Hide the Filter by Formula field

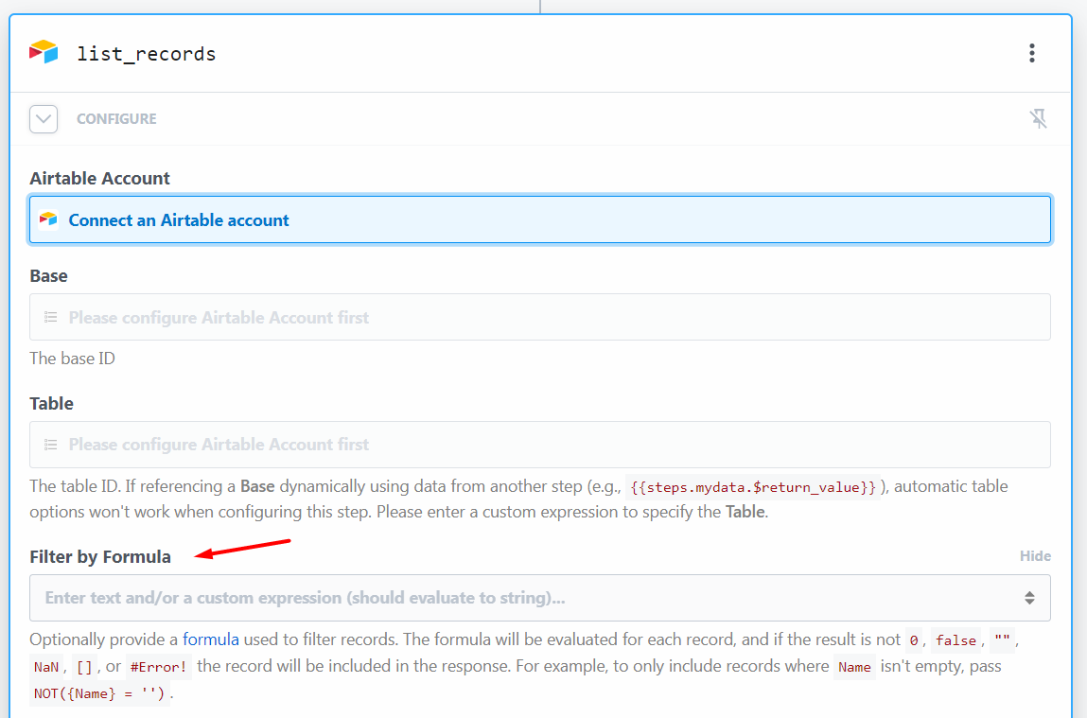click(1035, 555)
